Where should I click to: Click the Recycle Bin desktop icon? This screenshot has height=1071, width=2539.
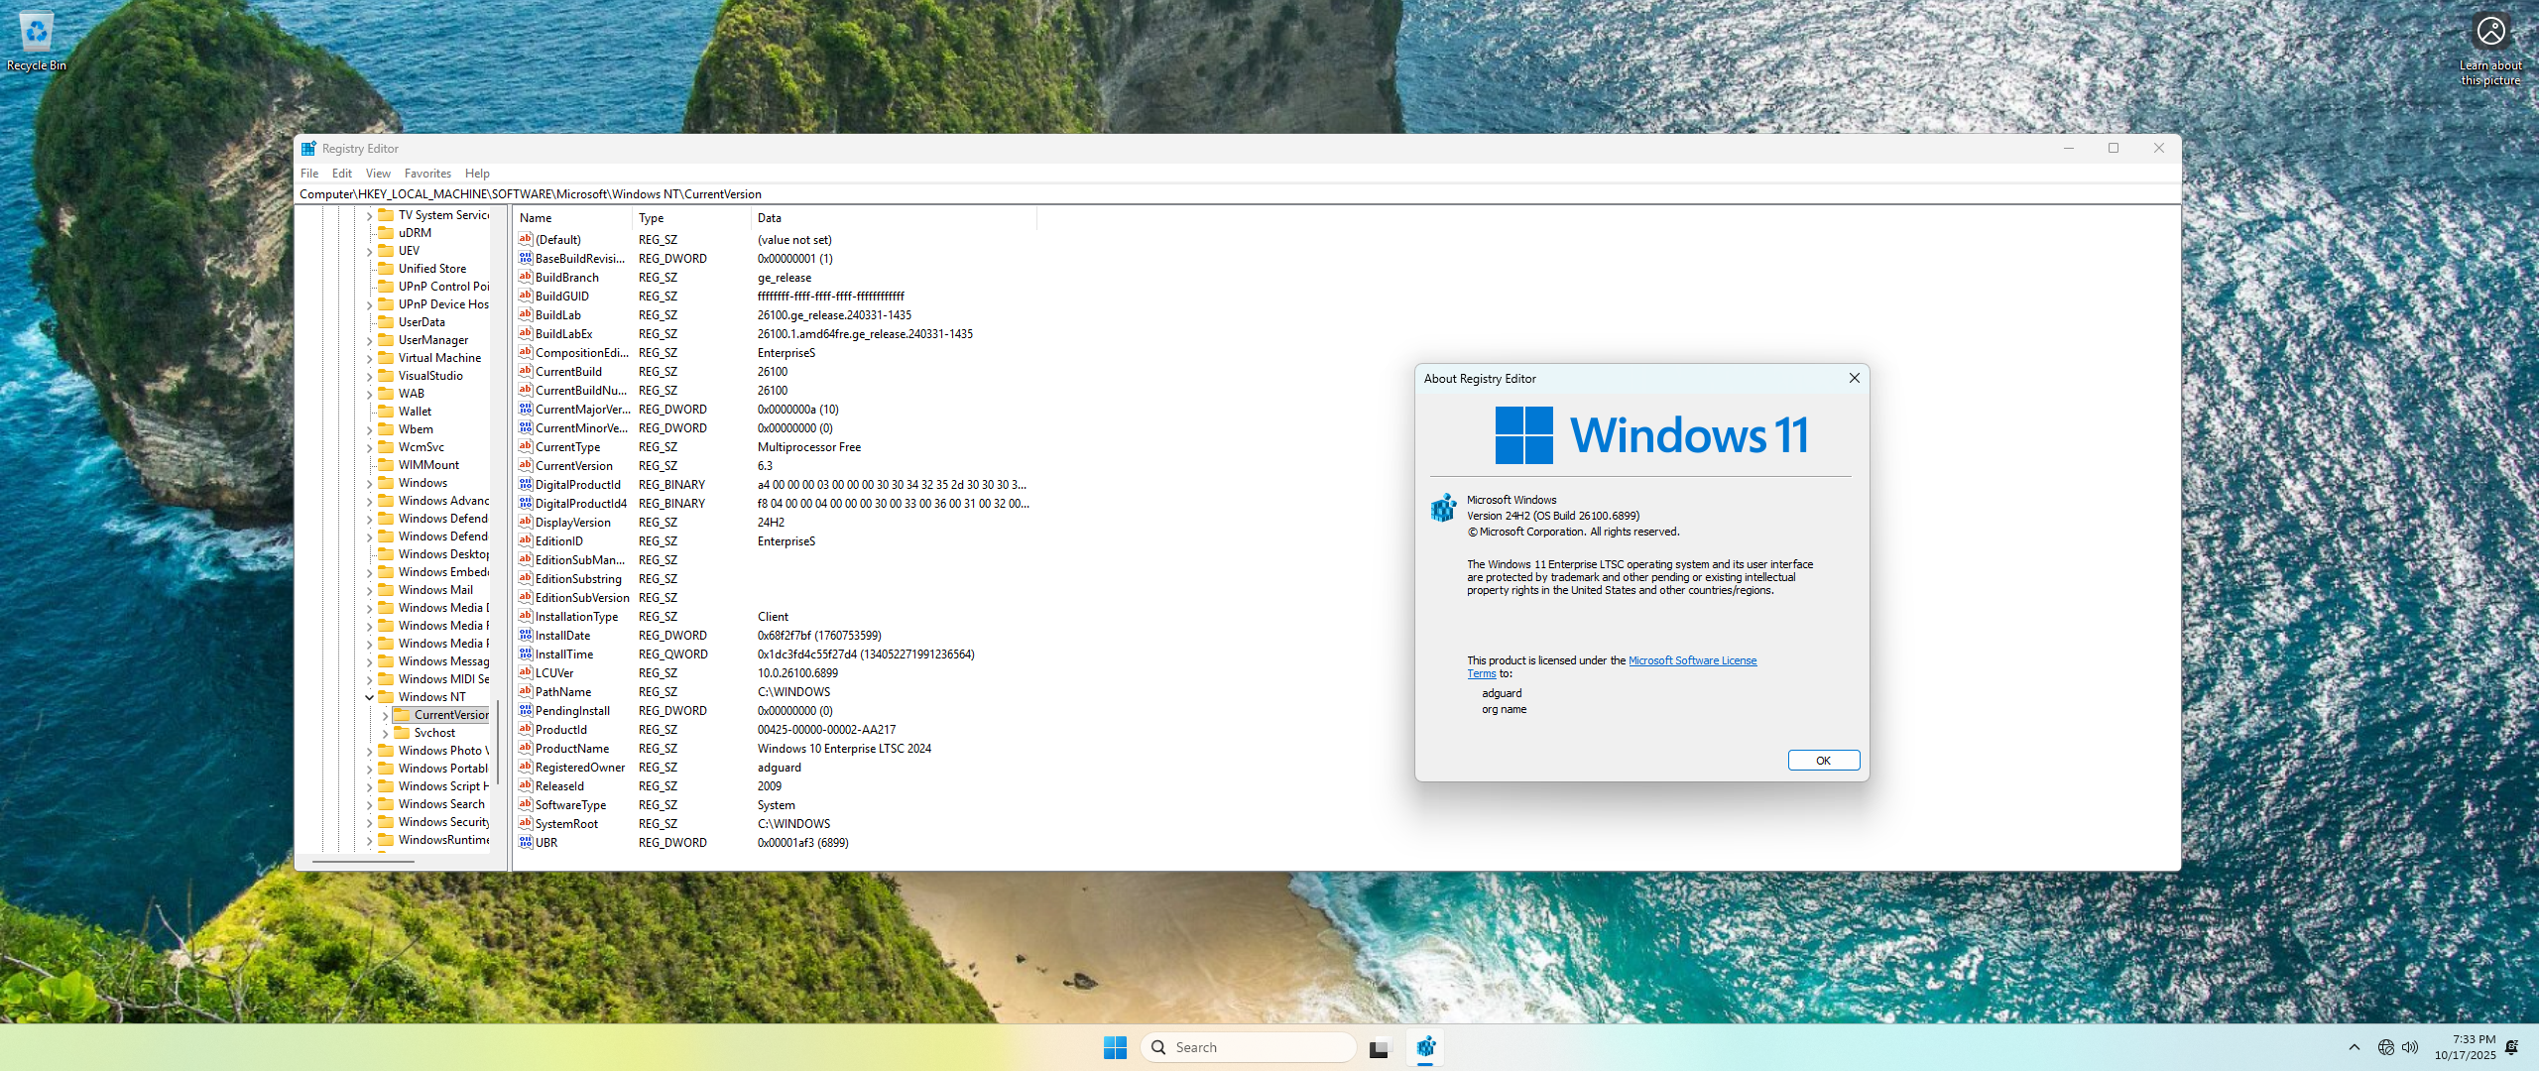tap(37, 34)
